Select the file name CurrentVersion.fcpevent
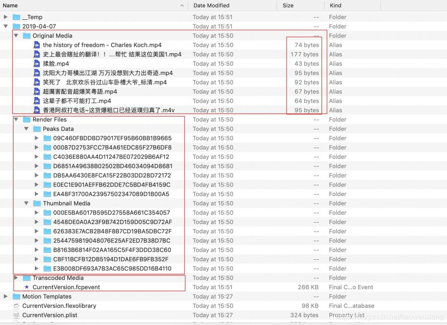Image resolution: width=447 pixels, height=325 pixels. click(66, 287)
